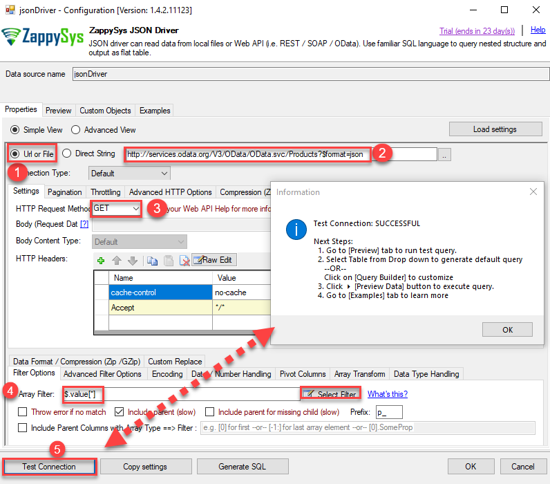The width and height of the screenshot is (550, 484).
Task: Select the Accept header row cell
Action: point(160,308)
